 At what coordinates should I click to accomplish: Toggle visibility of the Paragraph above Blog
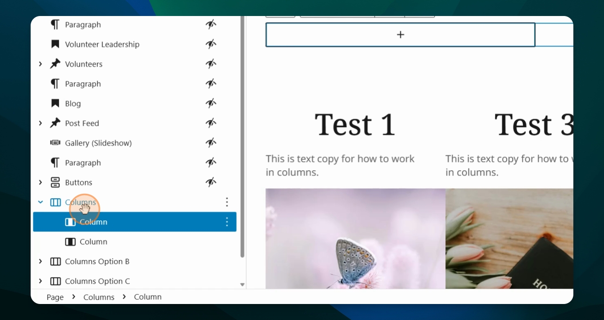(211, 84)
